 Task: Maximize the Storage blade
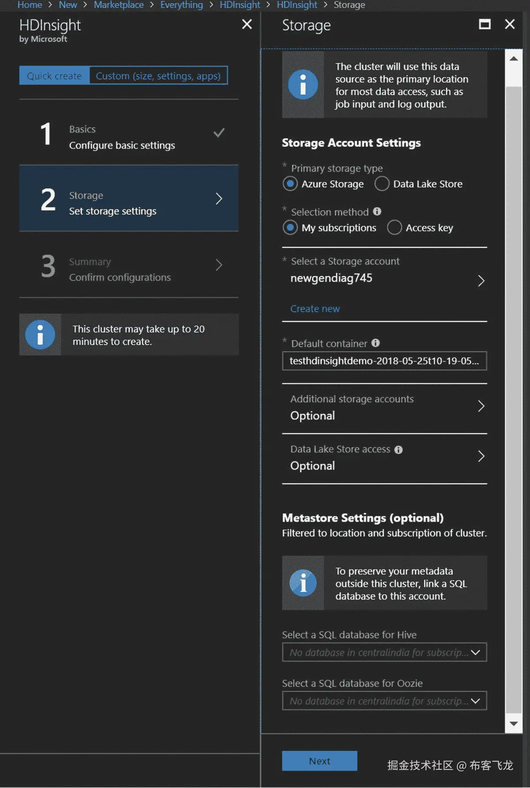click(485, 24)
